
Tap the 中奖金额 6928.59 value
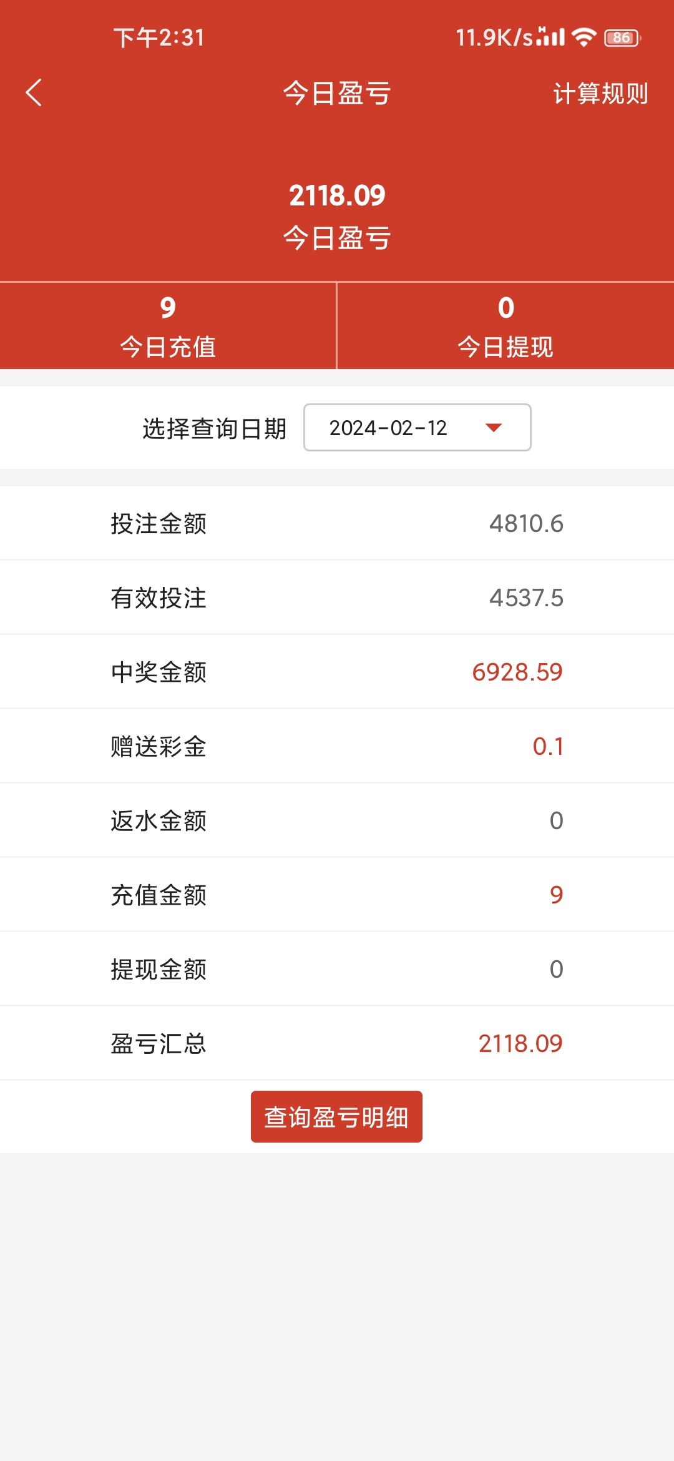point(517,672)
